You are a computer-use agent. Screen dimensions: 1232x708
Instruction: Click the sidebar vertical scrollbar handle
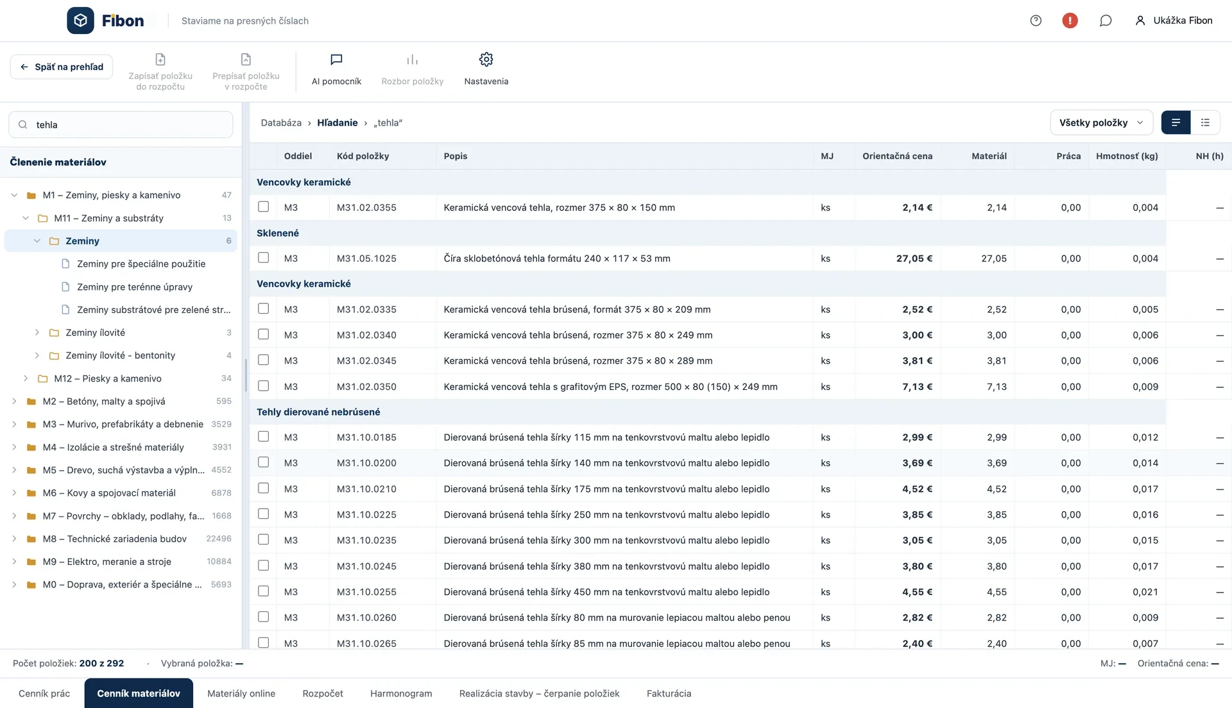246,375
